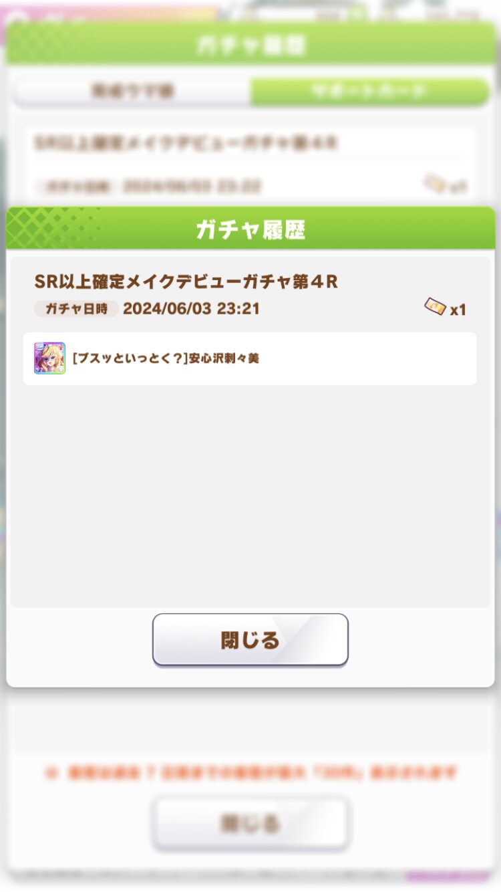Click the date 2024/06/03 23:21
Viewport: 501px width, 892px height.
191,308
